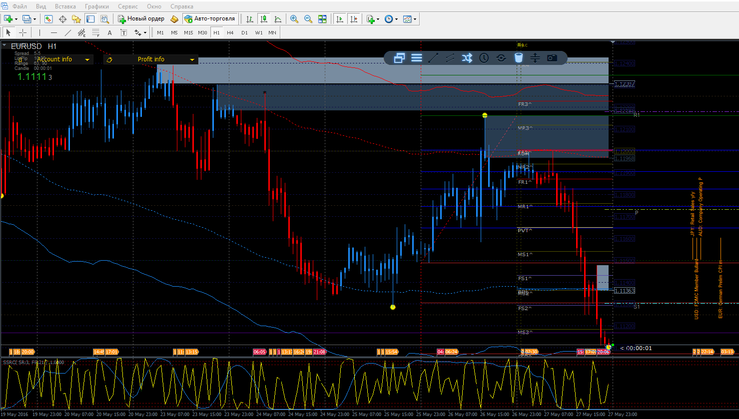Viewport: 739px width, 419px height.
Task: Click the 1.11363 price label on axis
Action: click(625, 291)
